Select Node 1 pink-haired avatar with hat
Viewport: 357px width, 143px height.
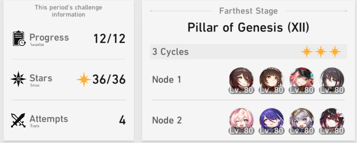[301, 80]
